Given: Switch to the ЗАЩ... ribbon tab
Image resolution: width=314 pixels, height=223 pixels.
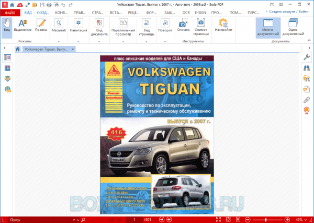Looking at the screenshot, I should point(170,13).
